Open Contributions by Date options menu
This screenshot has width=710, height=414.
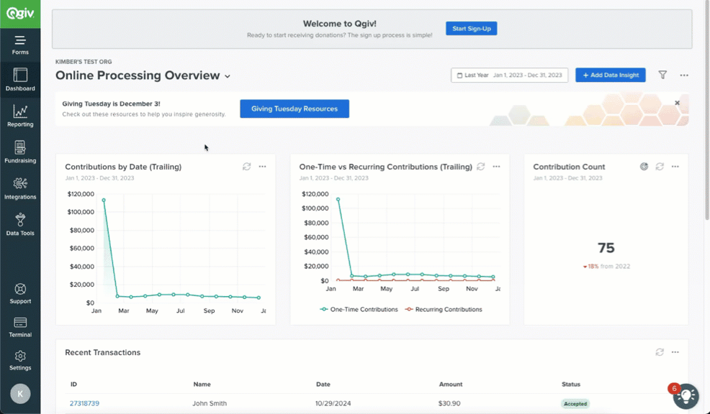262,167
